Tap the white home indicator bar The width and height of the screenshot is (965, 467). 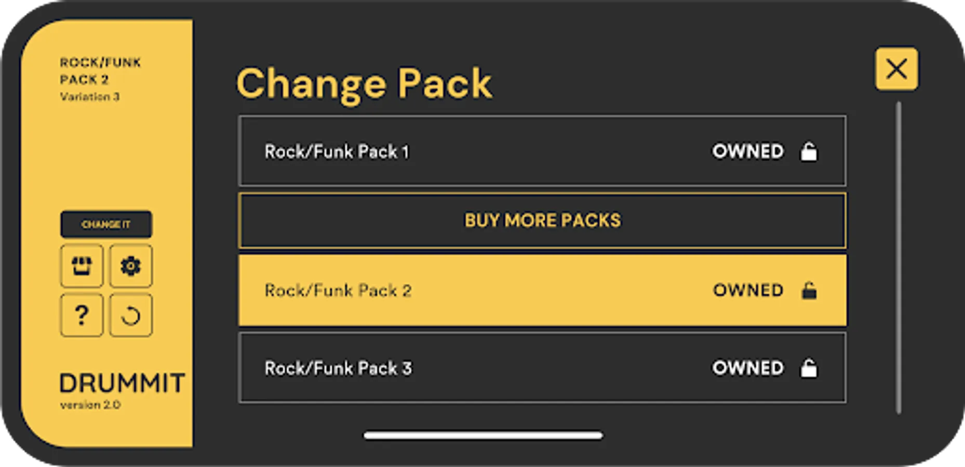(483, 435)
